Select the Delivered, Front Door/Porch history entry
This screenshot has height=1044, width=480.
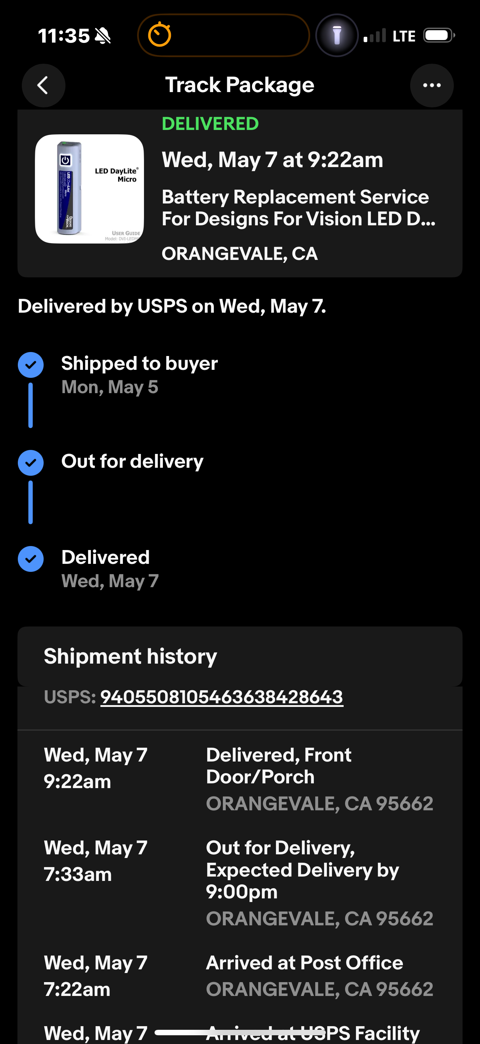click(x=279, y=766)
